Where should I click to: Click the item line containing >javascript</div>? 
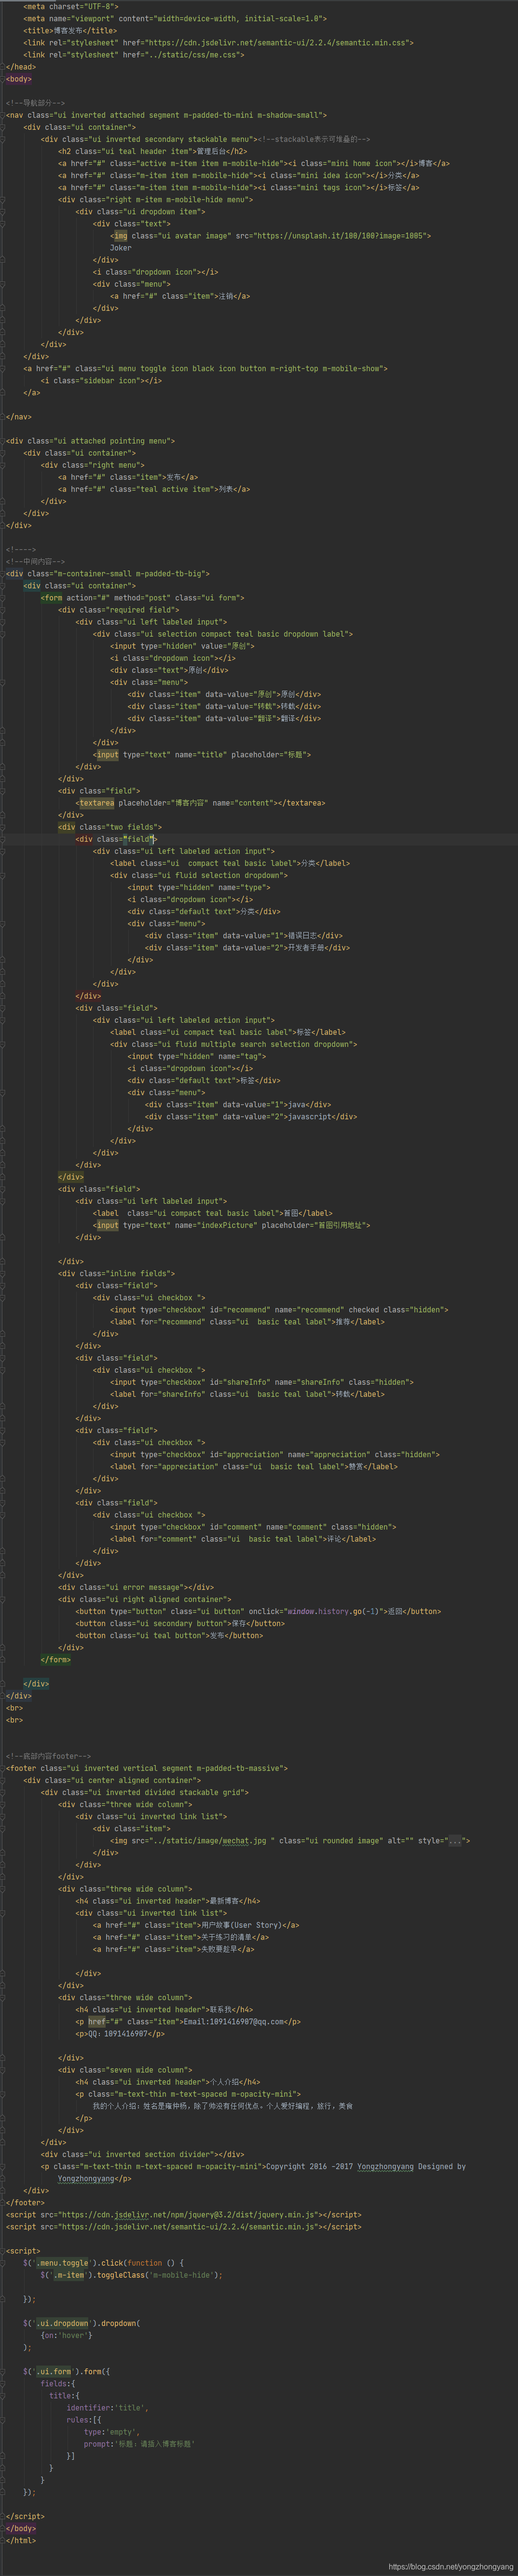(251, 1117)
